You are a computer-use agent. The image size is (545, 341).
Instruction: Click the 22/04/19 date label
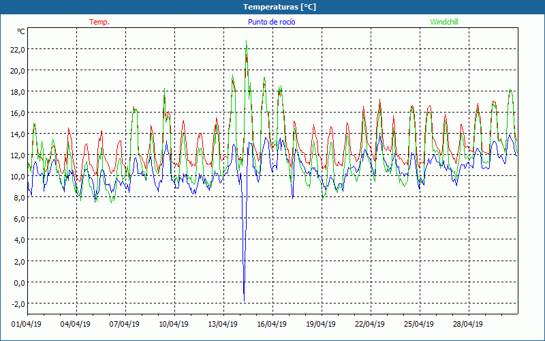coord(370,324)
